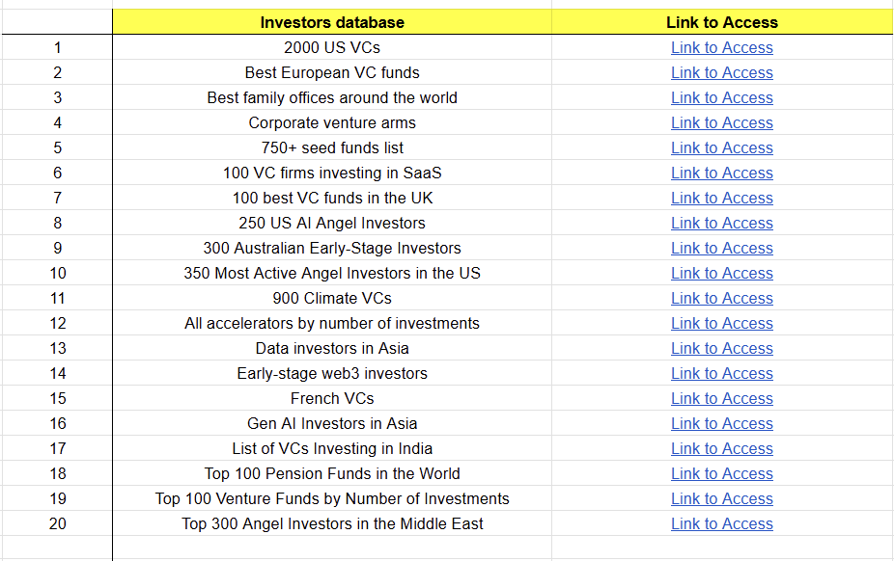Open the link for 2000 US VCs
This screenshot has width=894, height=561.
721,48
